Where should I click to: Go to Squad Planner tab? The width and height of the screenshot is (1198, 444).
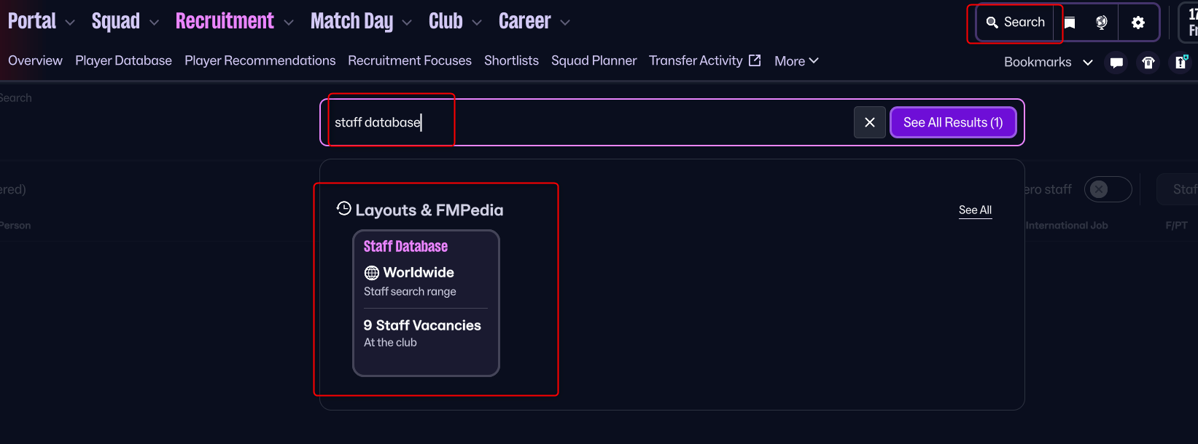point(594,61)
